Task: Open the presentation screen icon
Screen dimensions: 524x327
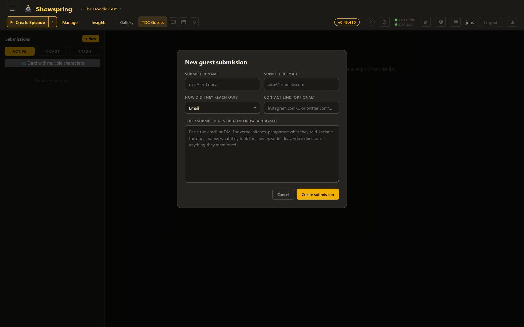Action: (441, 22)
